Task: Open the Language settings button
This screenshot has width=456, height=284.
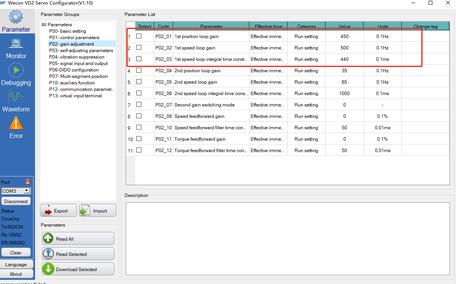Action: [16, 265]
